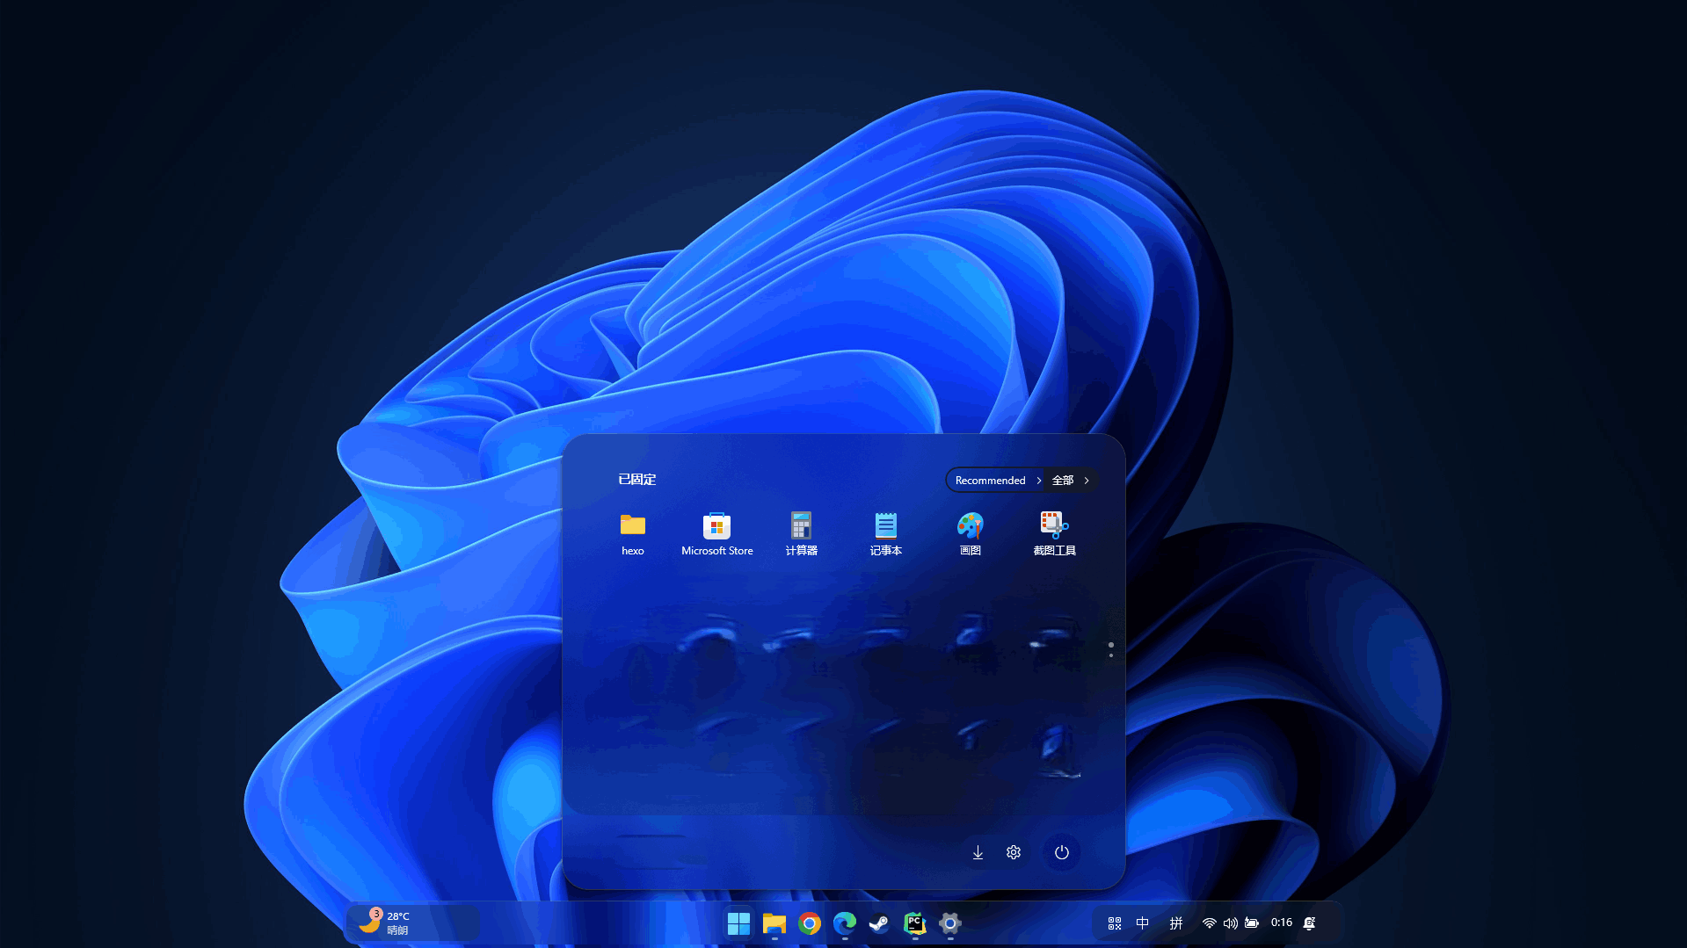The width and height of the screenshot is (1687, 948).
Task: Expand the Recommended section
Action: (x=997, y=481)
